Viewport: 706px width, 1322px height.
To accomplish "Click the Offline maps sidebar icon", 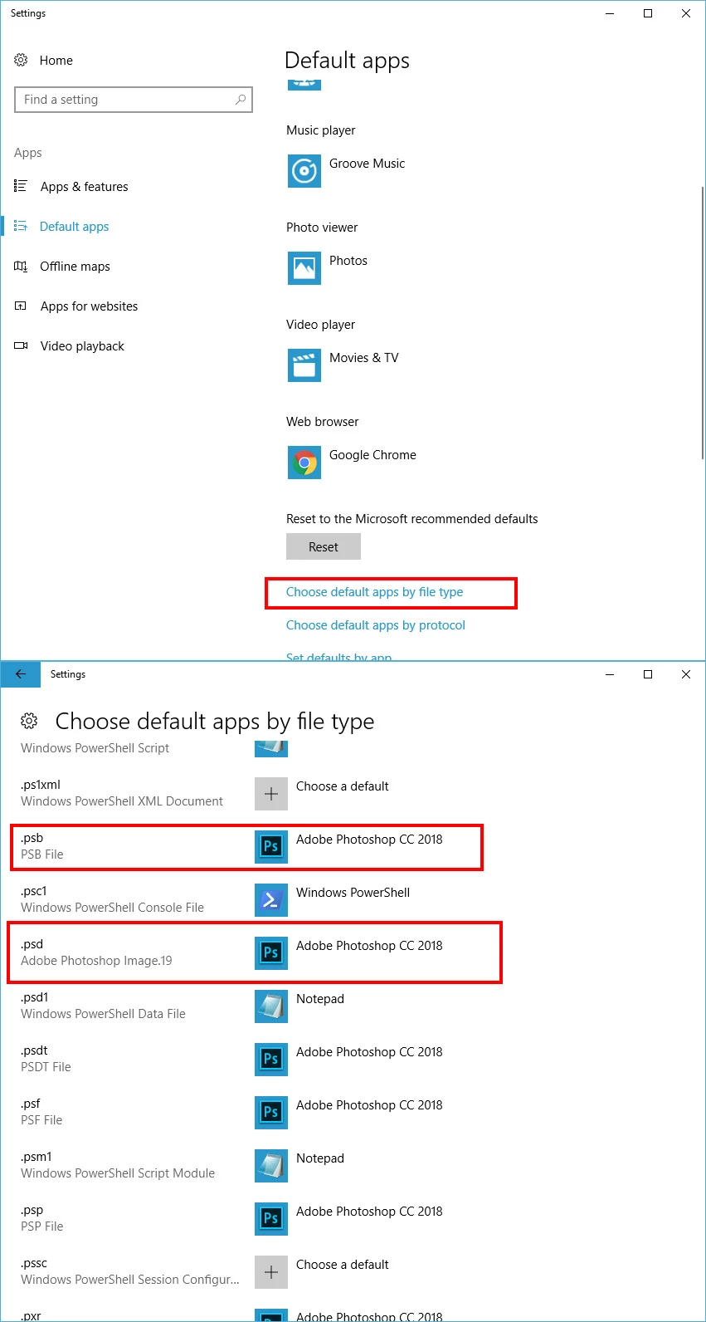I will click(21, 266).
